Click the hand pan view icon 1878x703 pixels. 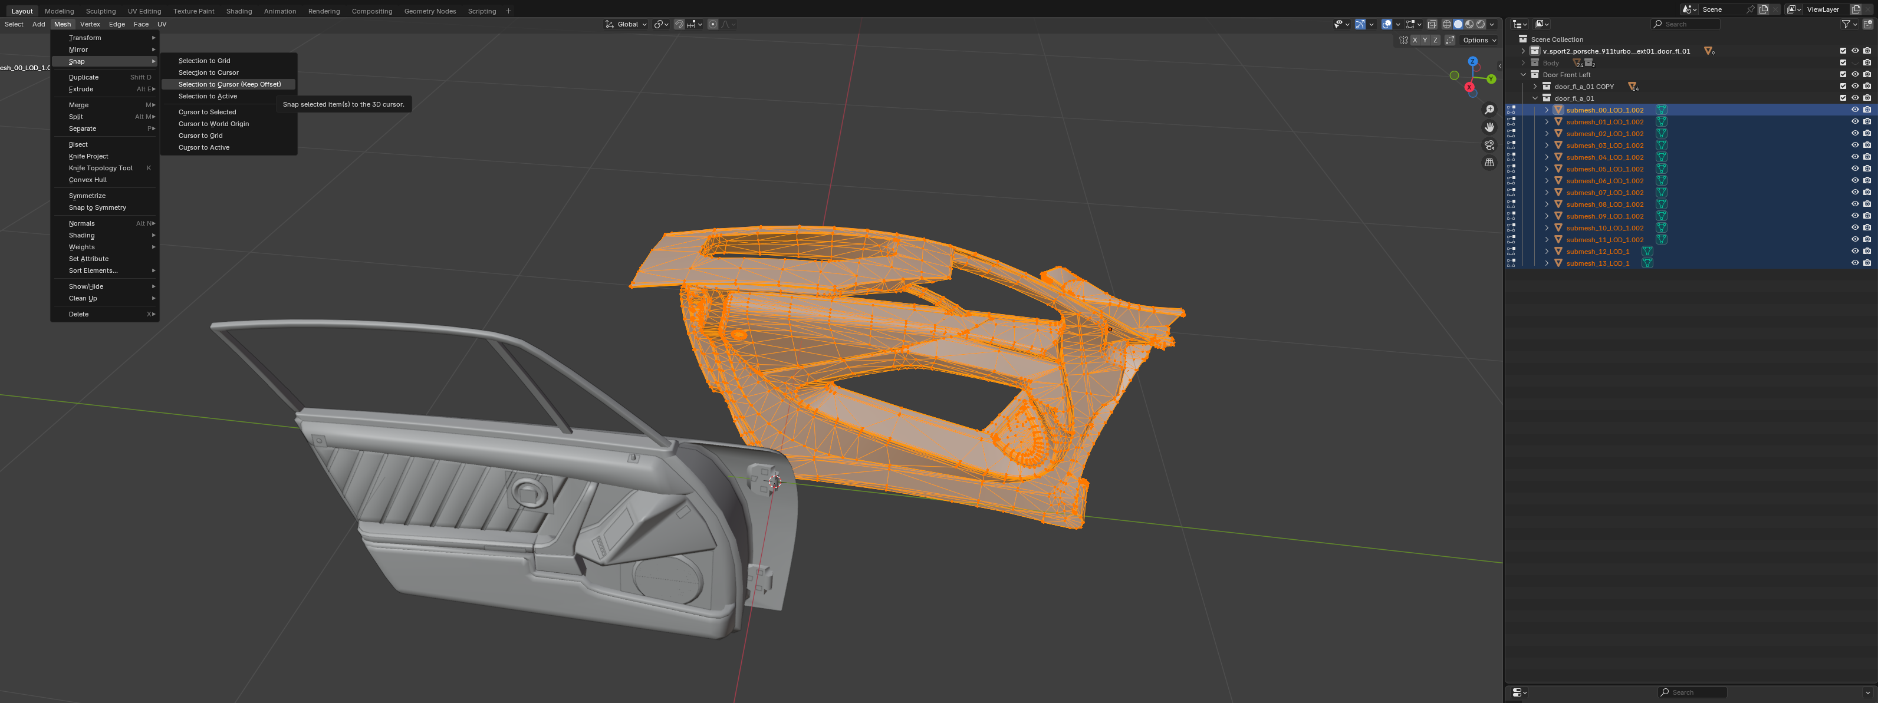(x=1489, y=127)
